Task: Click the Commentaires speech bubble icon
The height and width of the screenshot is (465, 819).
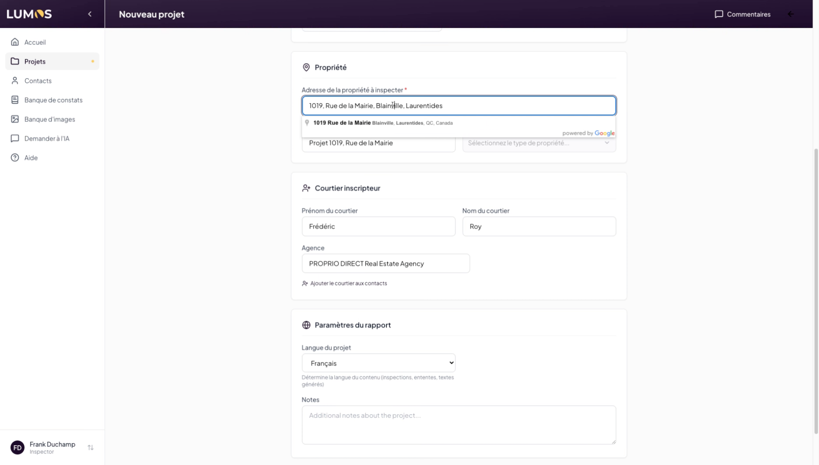Action: coord(718,14)
